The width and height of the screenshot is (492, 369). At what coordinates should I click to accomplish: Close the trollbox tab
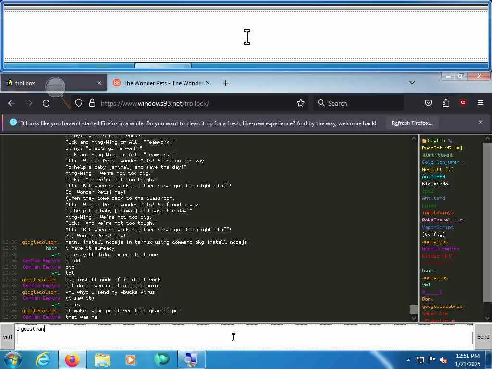pos(99,83)
